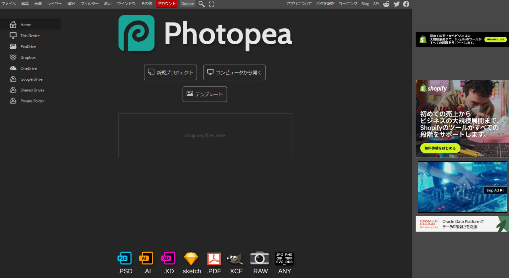Click the ANY format icon
509x278 pixels.
[284, 258]
